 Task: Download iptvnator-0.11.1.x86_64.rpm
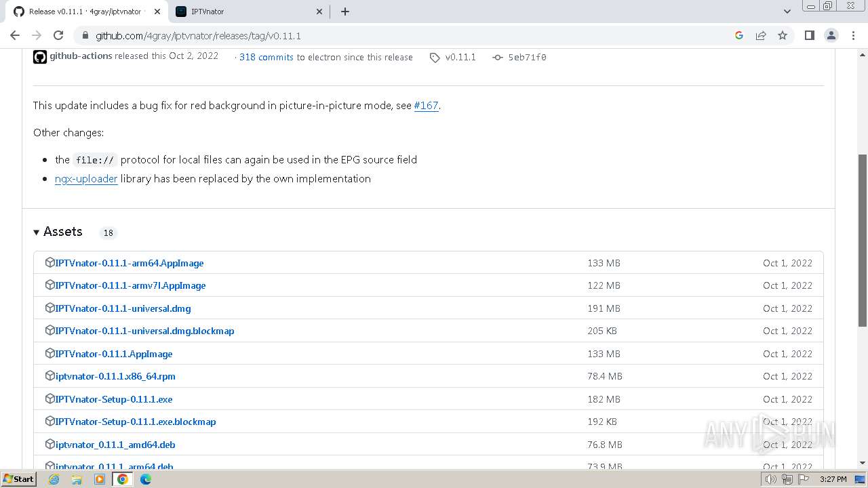(x=115, y=376)
